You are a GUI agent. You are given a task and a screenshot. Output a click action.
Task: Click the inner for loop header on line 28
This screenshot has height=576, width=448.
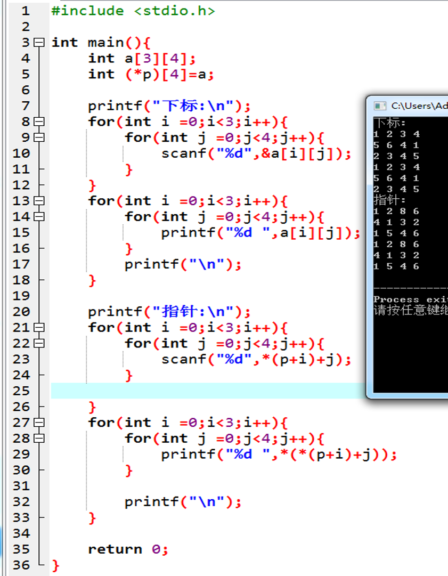pos(224,438)
